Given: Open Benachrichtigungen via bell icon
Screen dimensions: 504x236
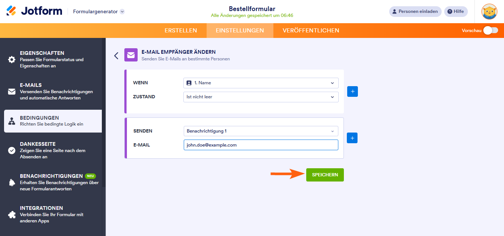Looking at the screenshot, I should [12, 183].
